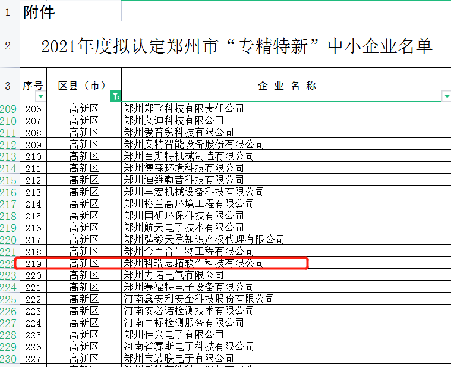451x367 pixels.
Task: Select the 企业名称 header cell
Action: pyautogui.click(x=286, y=85)
